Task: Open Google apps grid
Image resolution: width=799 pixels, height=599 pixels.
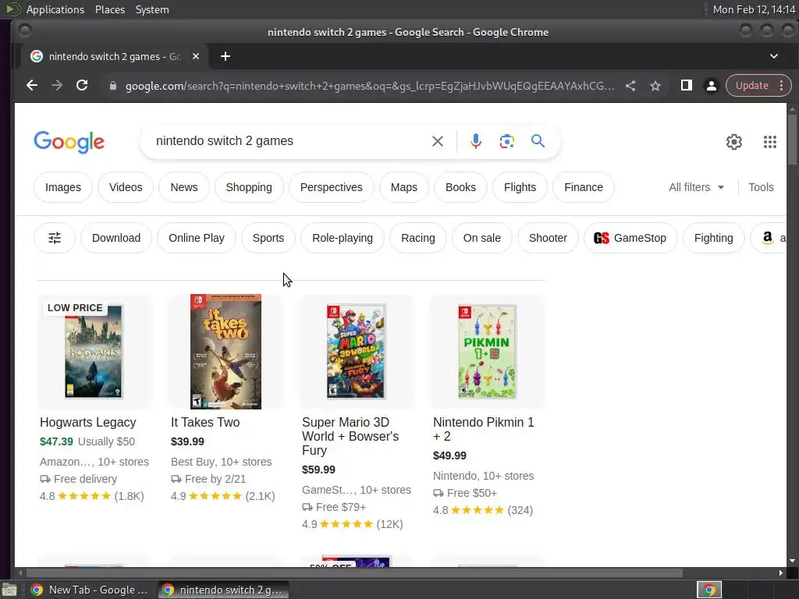Action: pos(770,142)
